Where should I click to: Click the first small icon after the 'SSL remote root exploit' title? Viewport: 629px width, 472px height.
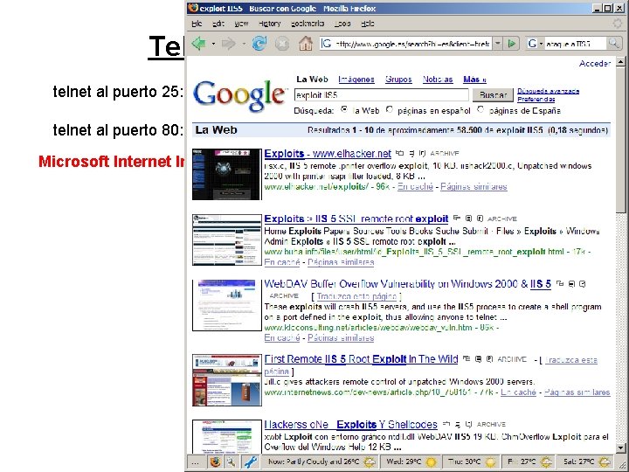[x=457, y=219]
